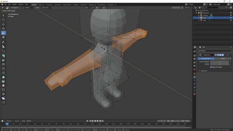The image size is (233, 131).
Task: Open the Material properties tab
Action: click(194, 94)
